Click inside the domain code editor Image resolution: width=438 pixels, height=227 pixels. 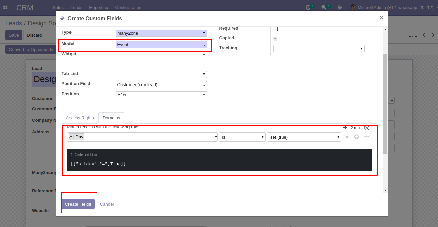coord(219,160)
